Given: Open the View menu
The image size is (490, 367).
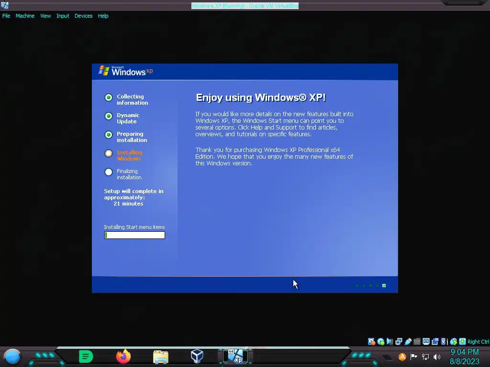Looking at the screenshot, I should [x=45, y=16].
